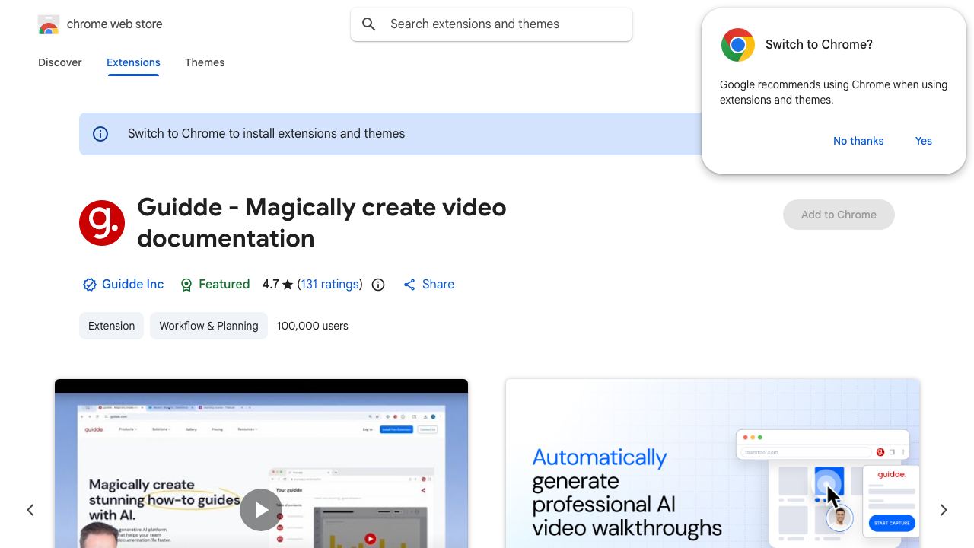This screenshot has height=548, width=974.
Task: Open the video preview thumbnail
Action: click(x=261, y=464)
